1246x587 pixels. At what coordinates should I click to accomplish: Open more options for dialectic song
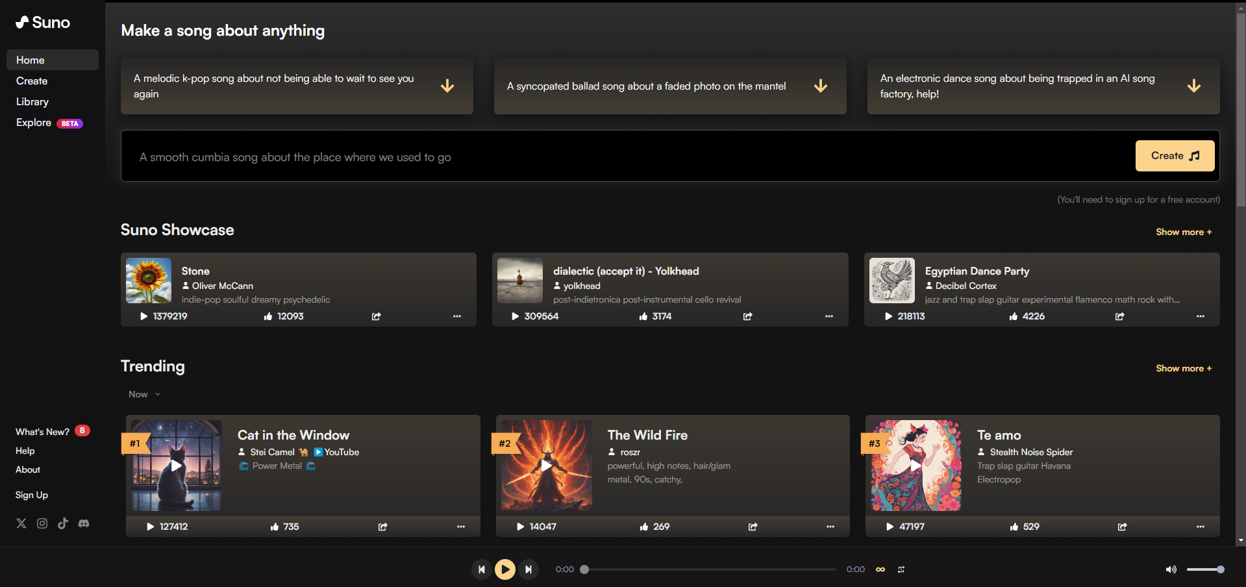[x=829, y=316]
